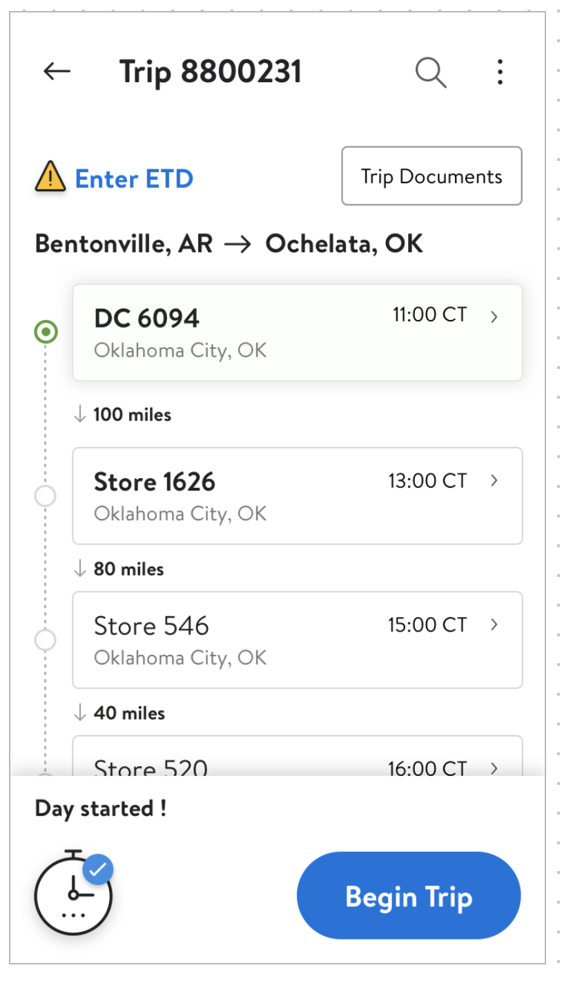
Task: Tap the blue checkmark badge on the stopwatch
Action: pos(98,869)
